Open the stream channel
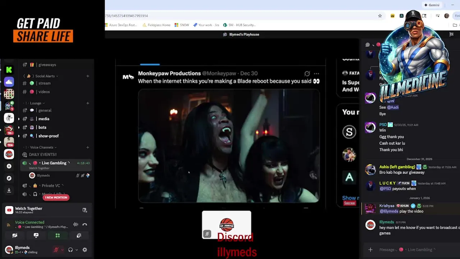460x259 pixels. [x=45, y=83]
